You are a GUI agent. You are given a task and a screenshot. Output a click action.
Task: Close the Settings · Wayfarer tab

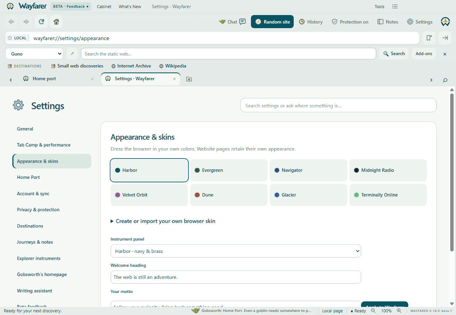174,79
